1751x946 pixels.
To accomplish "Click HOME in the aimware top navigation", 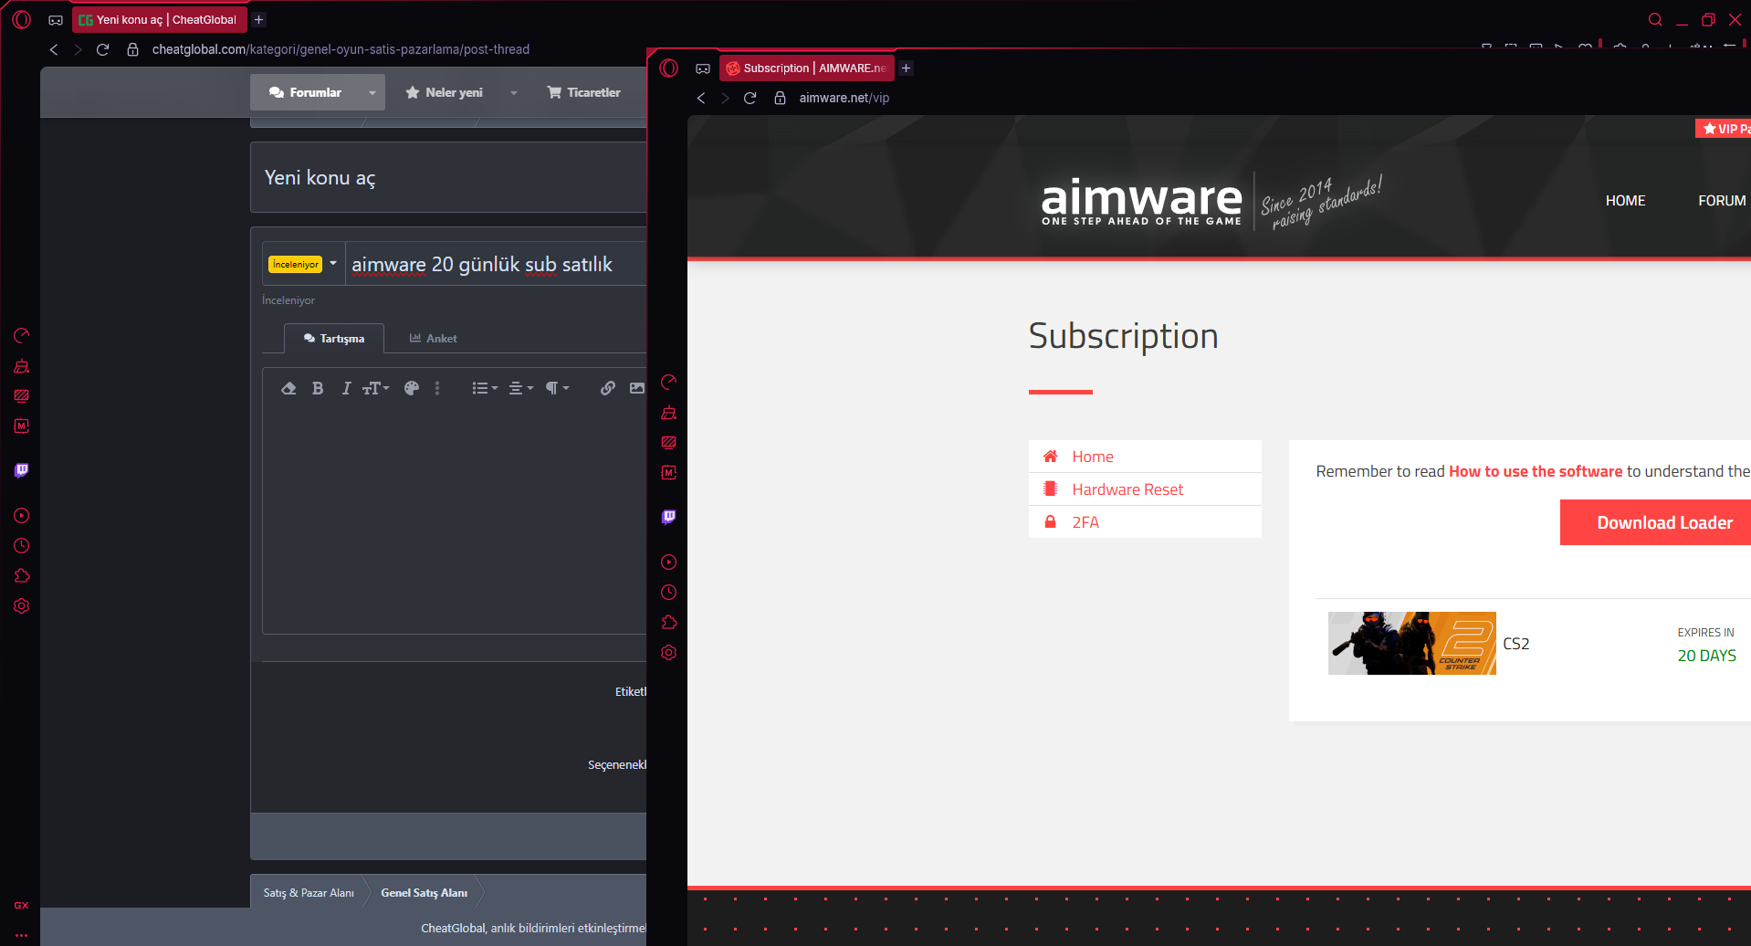I will pyautogui.click(x=1626, y=201).
